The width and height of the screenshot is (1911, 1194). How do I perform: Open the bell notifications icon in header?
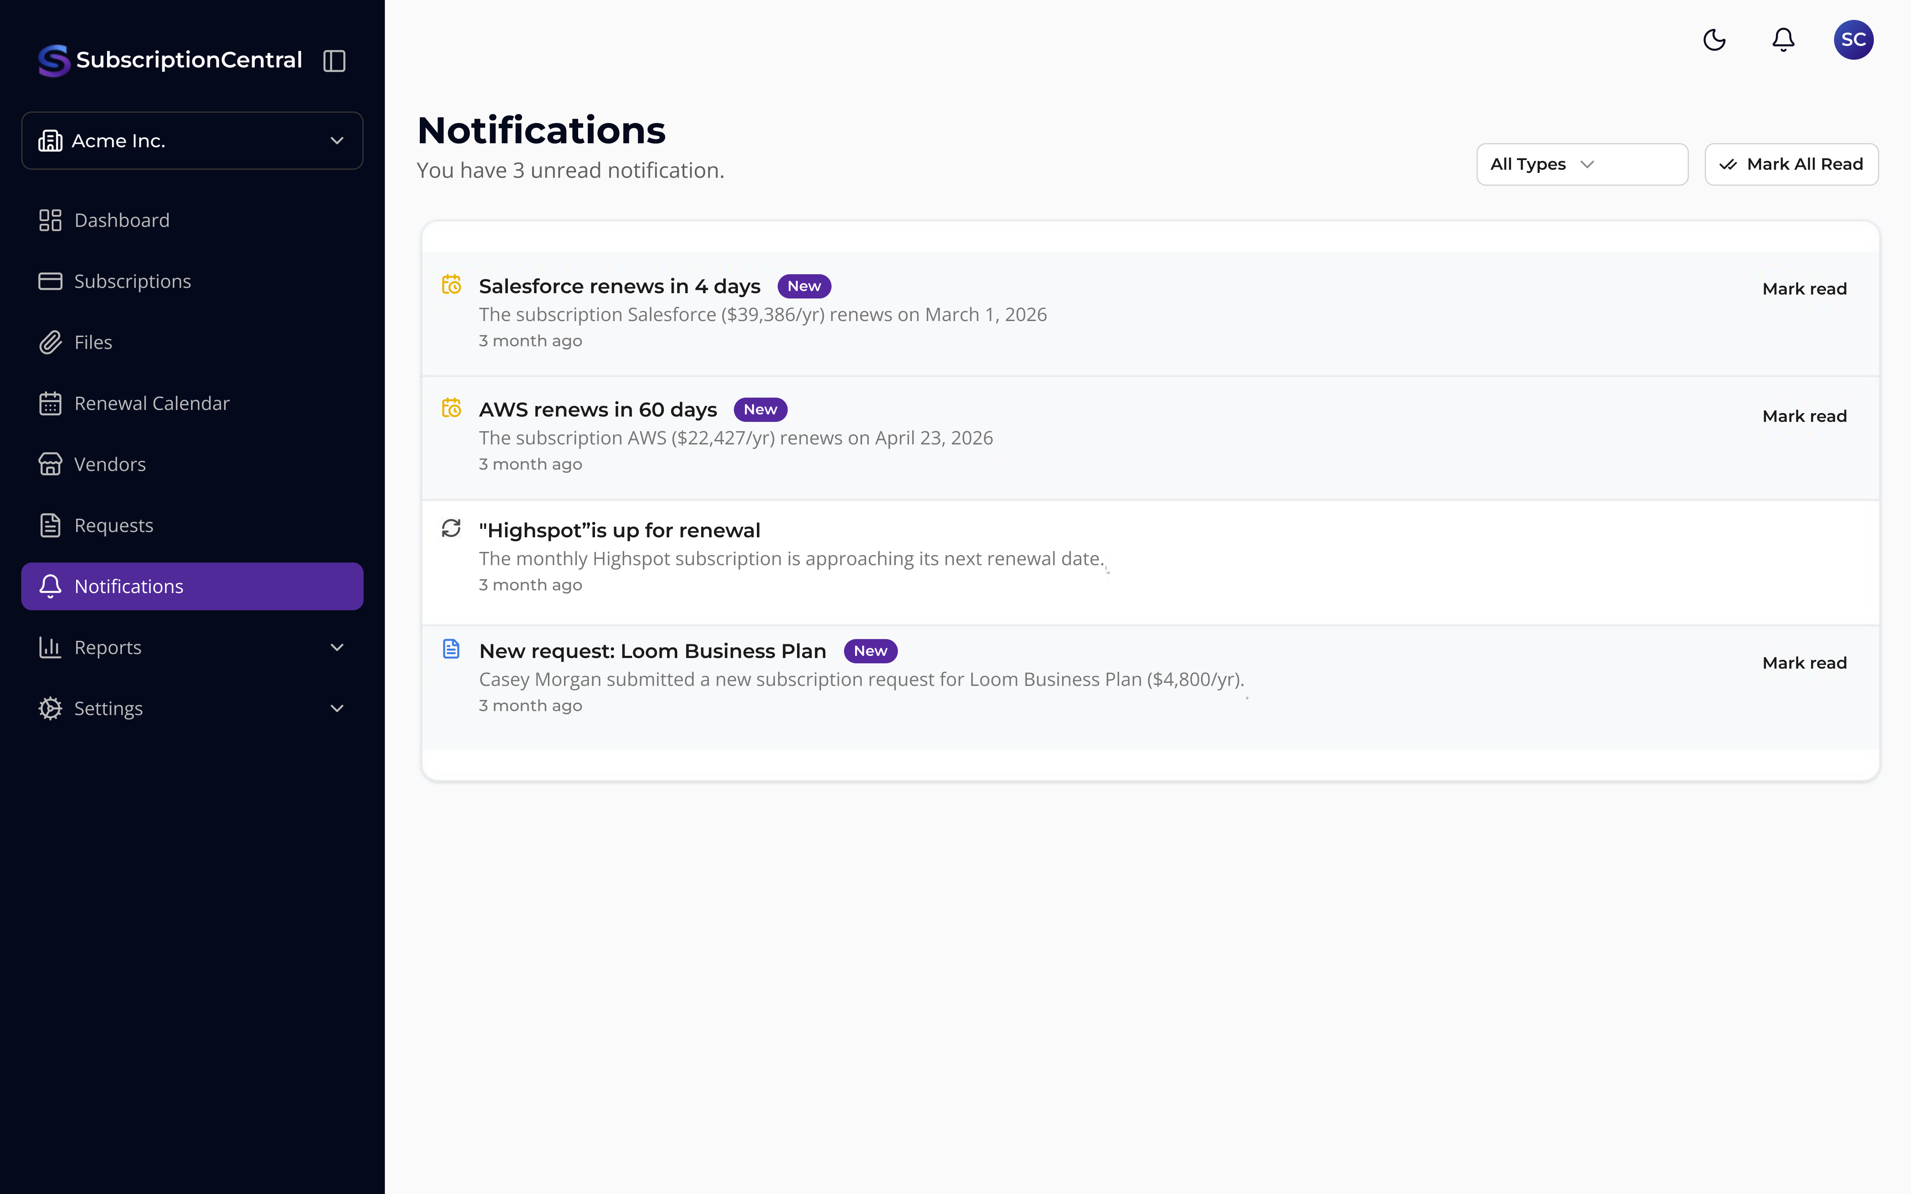point(1783,39)
